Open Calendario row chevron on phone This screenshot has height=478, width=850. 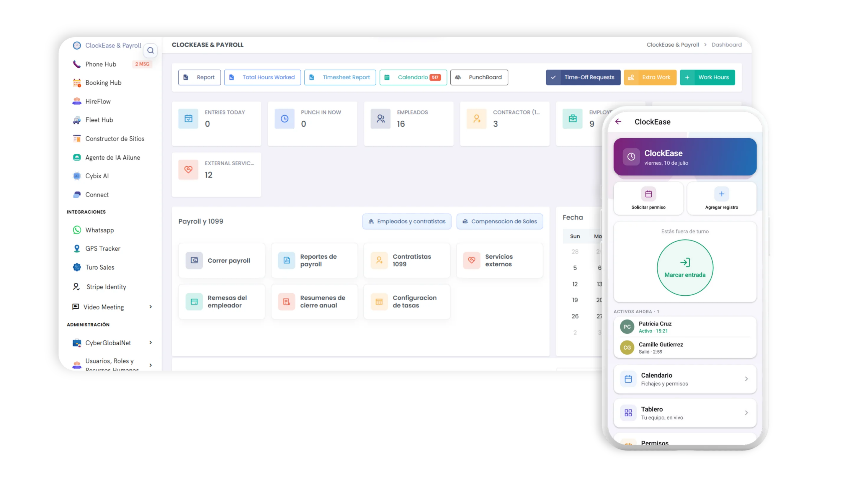click(x=746, y=379)
